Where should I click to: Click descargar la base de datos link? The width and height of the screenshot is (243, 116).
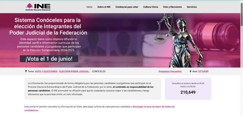pos(99,108)
